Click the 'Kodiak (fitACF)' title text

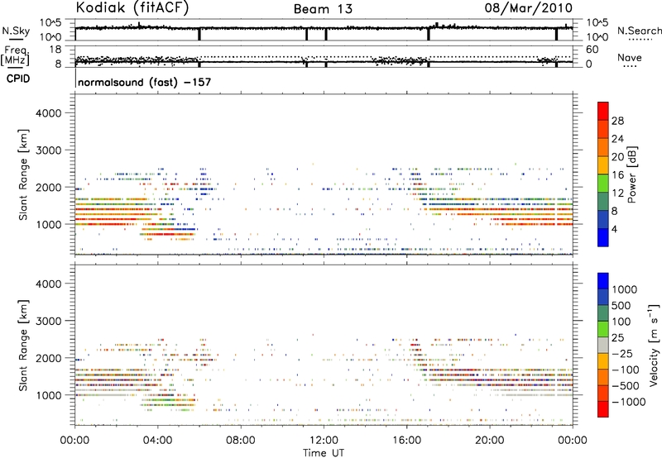tap(132, 7)
